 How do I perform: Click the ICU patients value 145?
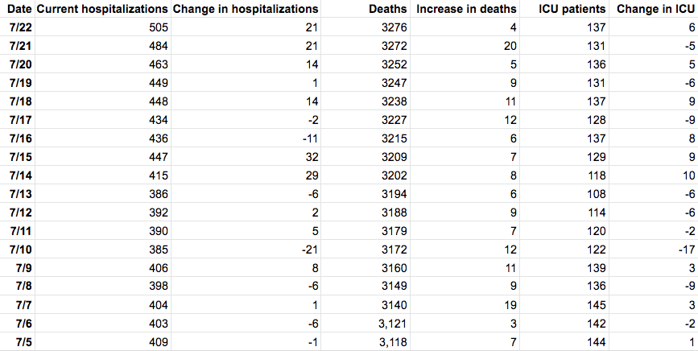[595, 305]
